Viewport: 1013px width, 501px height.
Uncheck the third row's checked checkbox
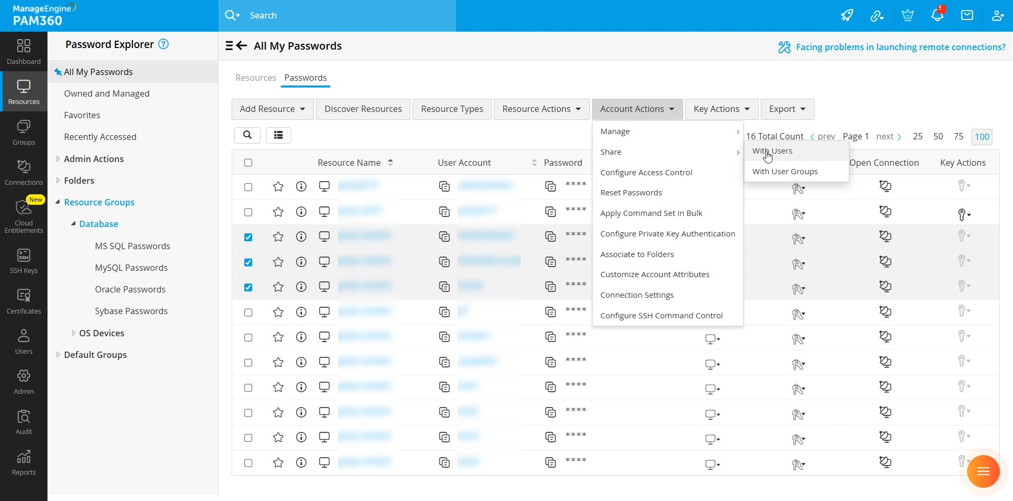click(x=249, y=237)
